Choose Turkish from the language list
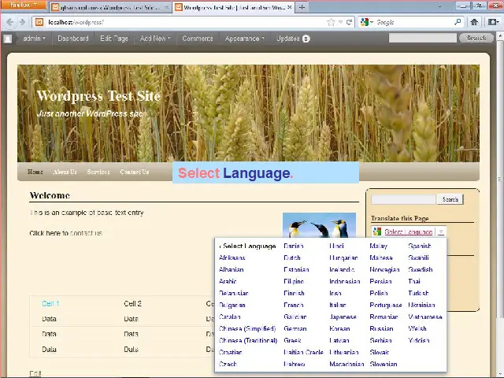Viewport: 504px width, 378px height. (418, 293)
